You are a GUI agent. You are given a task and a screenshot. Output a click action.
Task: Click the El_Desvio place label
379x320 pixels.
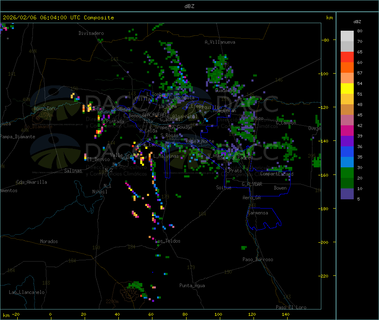(x=98, y=159)
